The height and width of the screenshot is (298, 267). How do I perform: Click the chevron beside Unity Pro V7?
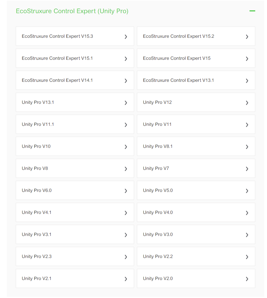click(x=247, y=169)
